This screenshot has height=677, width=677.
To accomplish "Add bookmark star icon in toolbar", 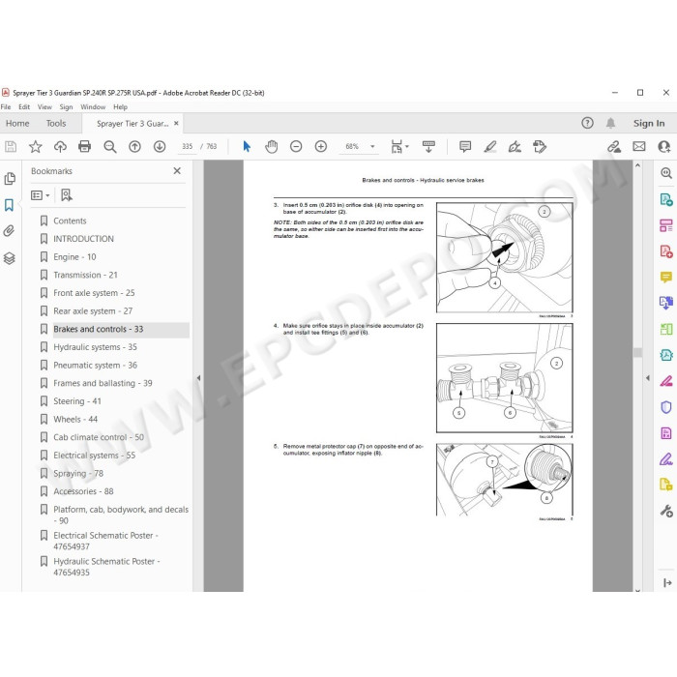I will [36, 147].
